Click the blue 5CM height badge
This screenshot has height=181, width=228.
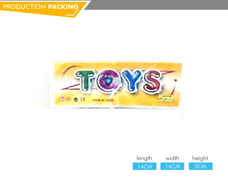[201, 166]
